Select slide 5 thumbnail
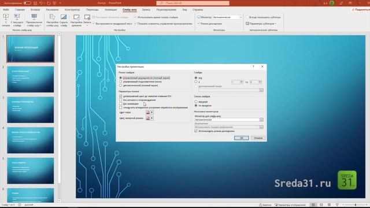 pyautogui.click(x=31, y=171)
